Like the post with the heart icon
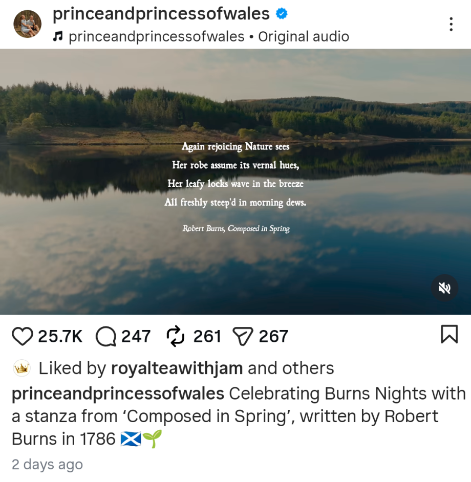Viewport: 471px width, 482px height. [x=22, y=336]
